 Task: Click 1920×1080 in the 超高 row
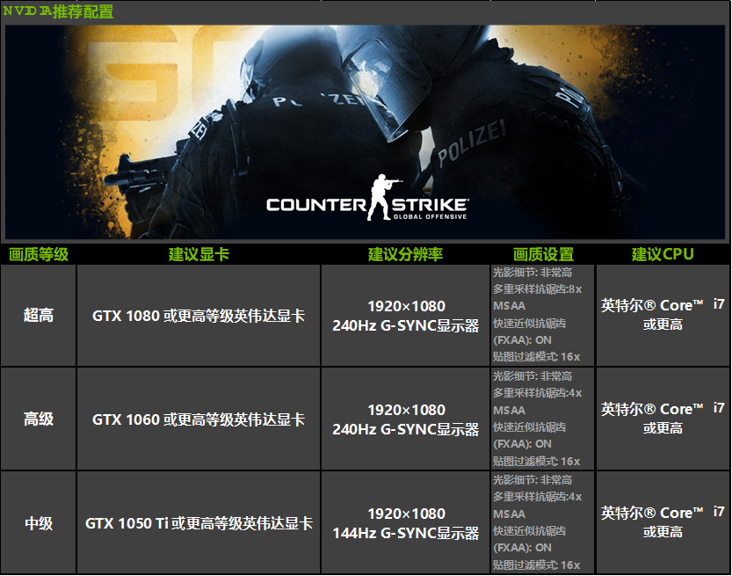click(406, 306)
